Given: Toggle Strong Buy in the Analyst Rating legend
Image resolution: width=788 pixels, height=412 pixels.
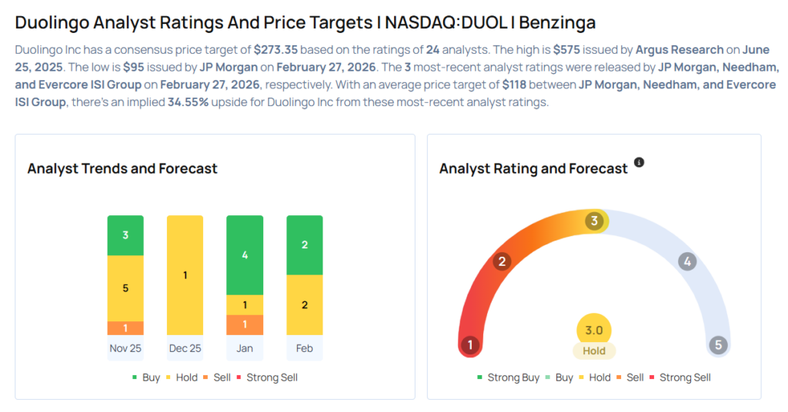Looking at the screenshot, I should (508, 377).
